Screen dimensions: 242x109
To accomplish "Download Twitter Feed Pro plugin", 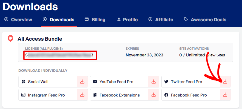I will click(x=225, y=82).
